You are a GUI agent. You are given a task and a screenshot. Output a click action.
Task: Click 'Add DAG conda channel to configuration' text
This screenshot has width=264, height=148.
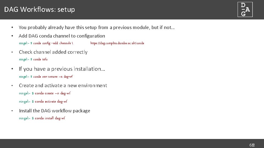[x=62, y=36]
